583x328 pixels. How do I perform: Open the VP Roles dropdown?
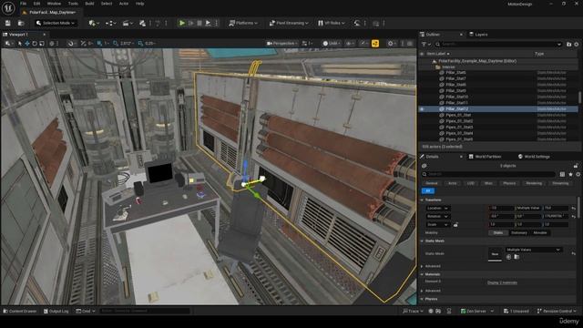coord(331,23)
